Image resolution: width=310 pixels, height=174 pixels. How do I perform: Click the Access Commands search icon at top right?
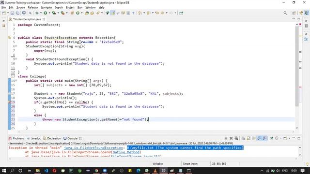(x=285, y=13)
